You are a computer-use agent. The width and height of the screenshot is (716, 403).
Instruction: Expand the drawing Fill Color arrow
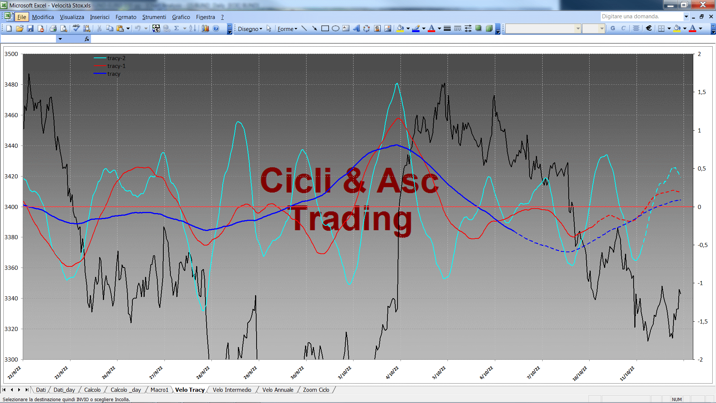408,28
